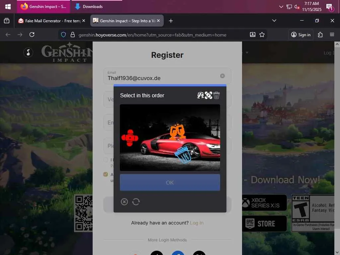This screenshot has width=340, height=255.
Task: Click the network status tray icon
Action: click(289, 7)
